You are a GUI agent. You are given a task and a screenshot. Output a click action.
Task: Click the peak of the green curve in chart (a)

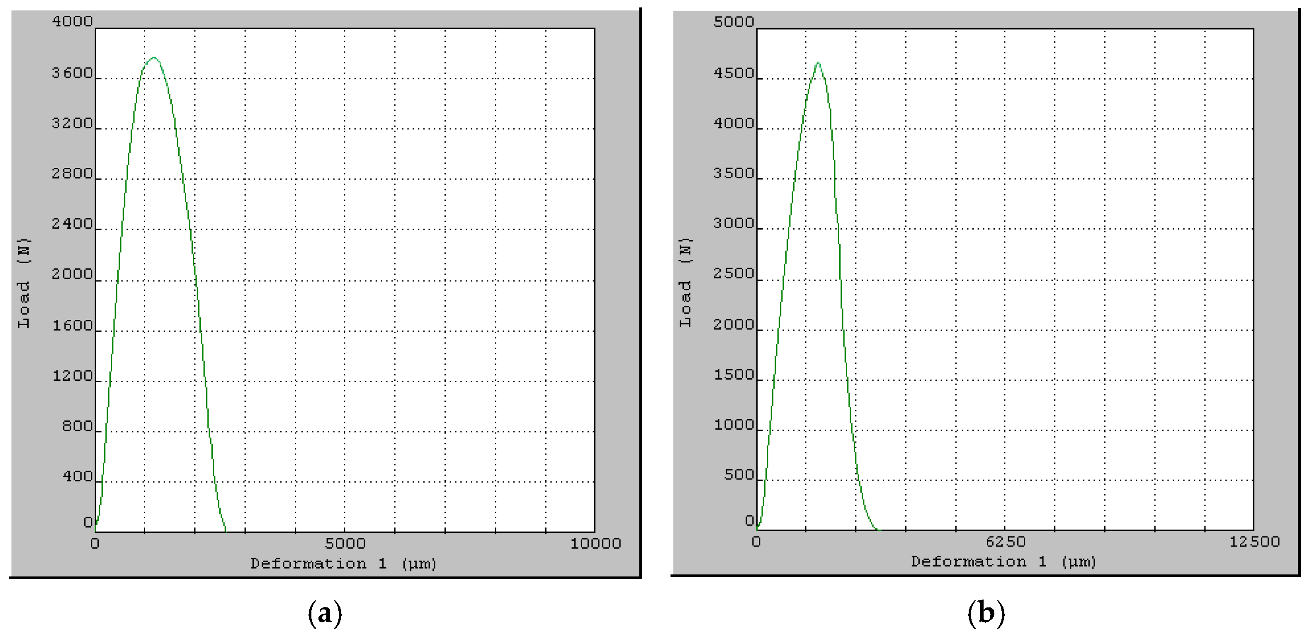pos(154,58)
